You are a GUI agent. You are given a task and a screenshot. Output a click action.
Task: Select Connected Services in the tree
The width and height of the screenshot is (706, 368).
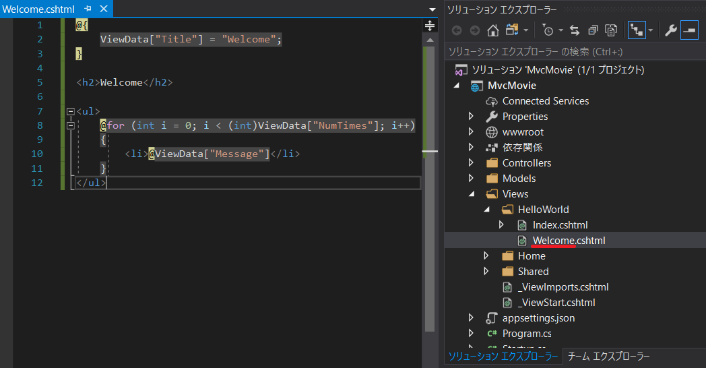(546, 101)
